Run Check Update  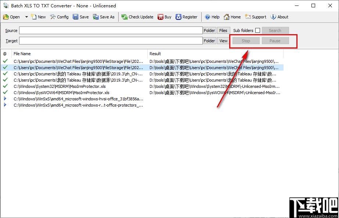pyautogui.click(x=137, y=17)
